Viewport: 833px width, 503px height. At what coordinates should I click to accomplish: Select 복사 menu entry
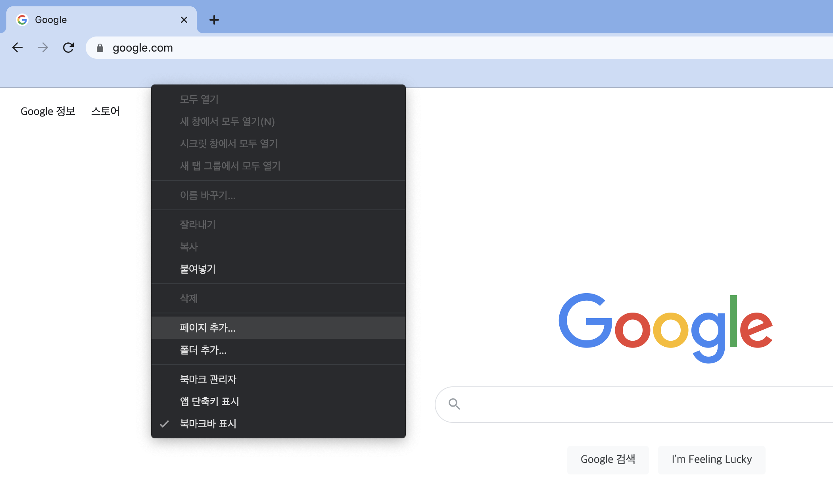[278, 247]
